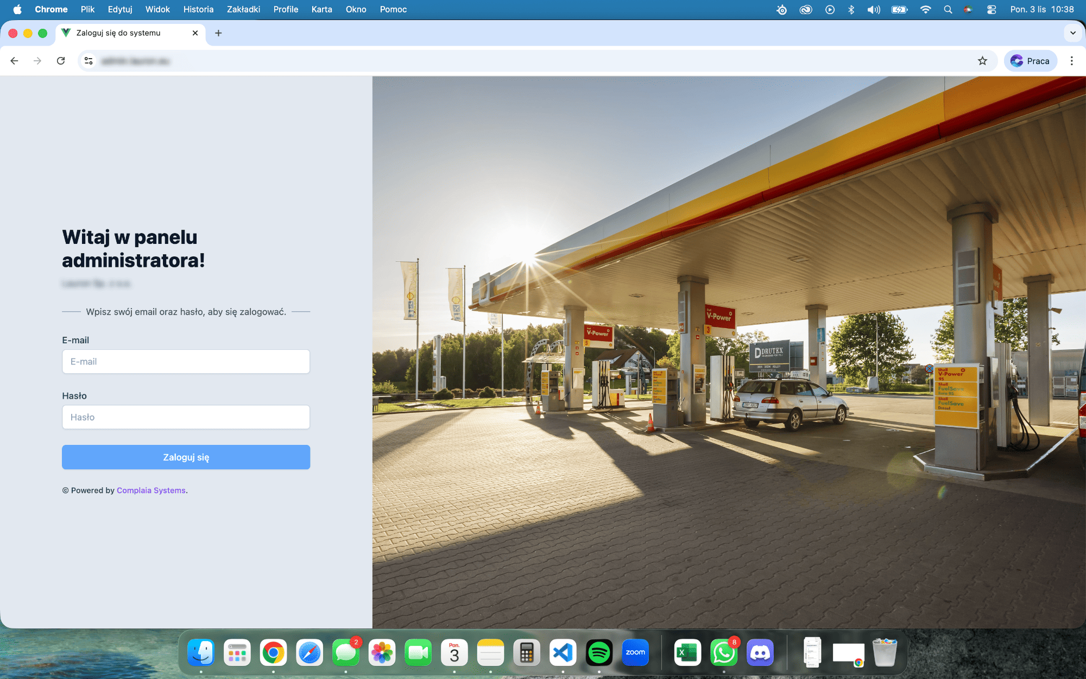Click the bookmark star icon
Screen dimensions: 1086x679
point(982,61)
